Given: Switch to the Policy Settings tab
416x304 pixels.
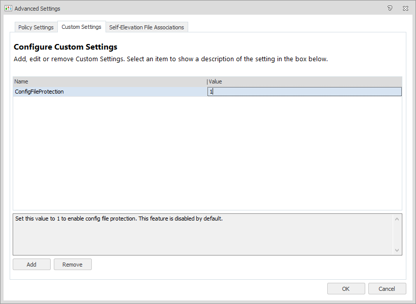Looking at the screenshot, I should [36, 27].
